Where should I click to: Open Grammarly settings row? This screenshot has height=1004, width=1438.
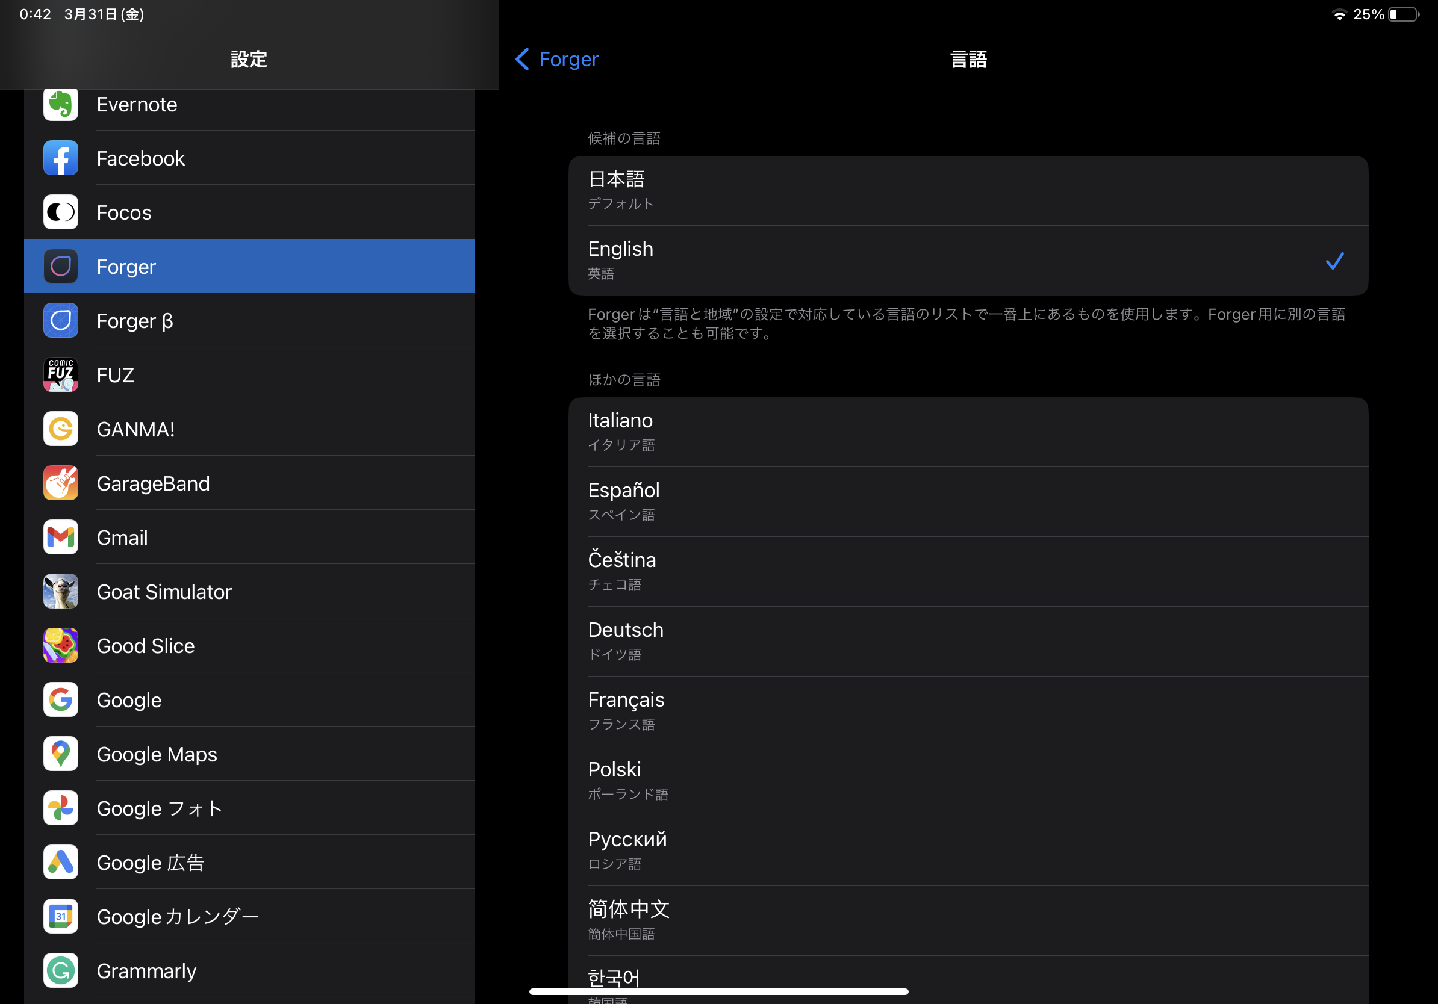click(x=249, y=970)
